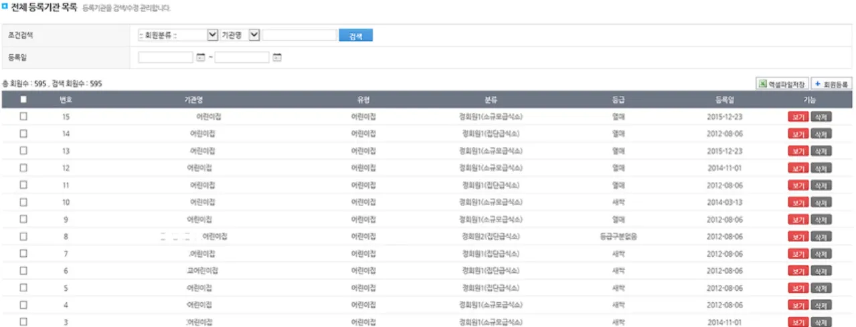Click date 2014-11-01 in row 12
The image size is (856, 327).
[725, 168]
